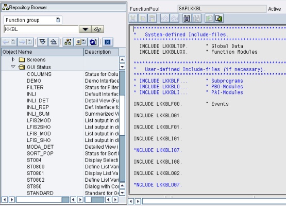Select the INLI_REP GUI status
This screenshot has height=206, width=286.
(x=38, y=107)
